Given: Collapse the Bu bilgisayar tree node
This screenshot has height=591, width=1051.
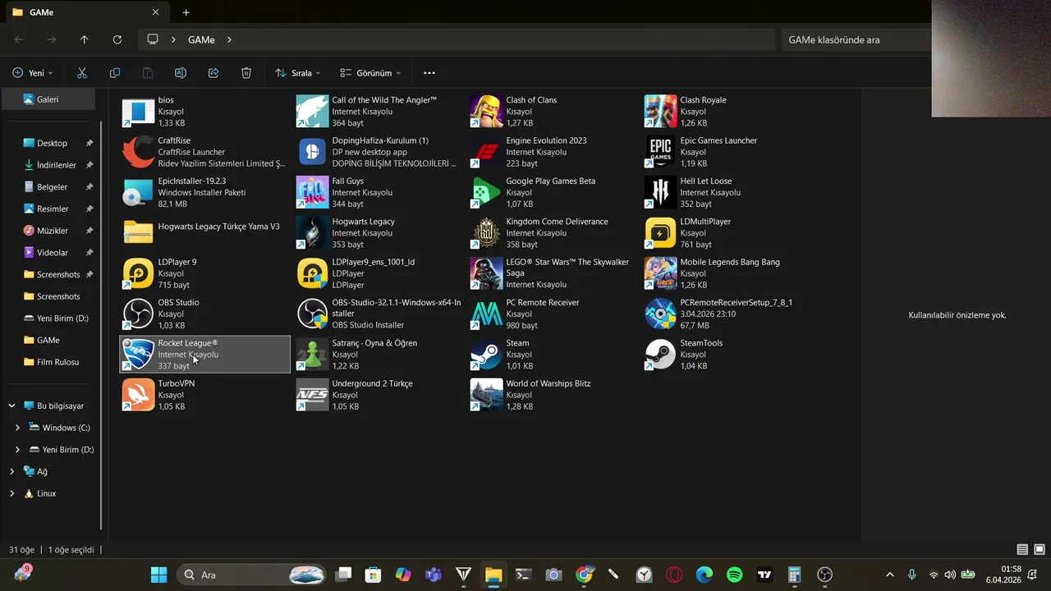Looking at the screenshot, I should [x=11, y=405].
